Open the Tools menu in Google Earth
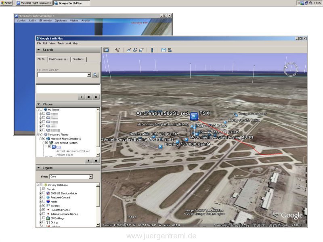 pyautogui.click(x=61, y=44)
